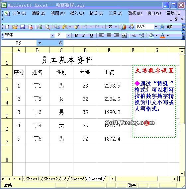Open the 视图(V) menu
The image size is (186, 189).
tap(58, 13)
